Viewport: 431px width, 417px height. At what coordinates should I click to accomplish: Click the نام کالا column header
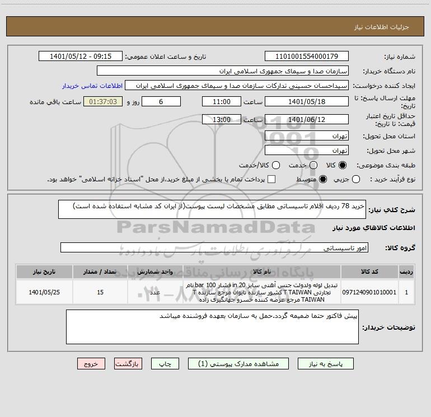[x=262, y=272]
